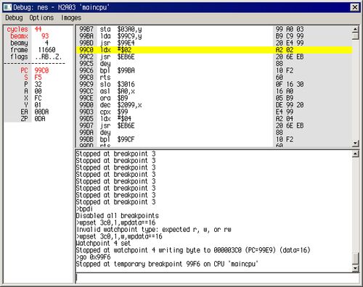Select the 99C8 rts line
Screen dimensions: 363x287
(214, 78)
